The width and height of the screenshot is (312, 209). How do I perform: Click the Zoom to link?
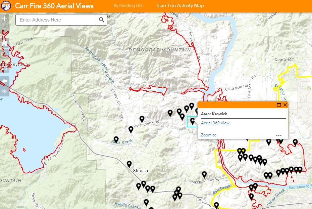pyautogui.click(x=208, y=135)
